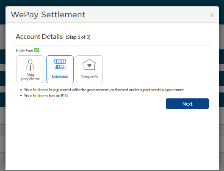Click the bullet about government registration
Viewport: 224px width, 171px height.
pyautogui.click(x=104, y=90)
